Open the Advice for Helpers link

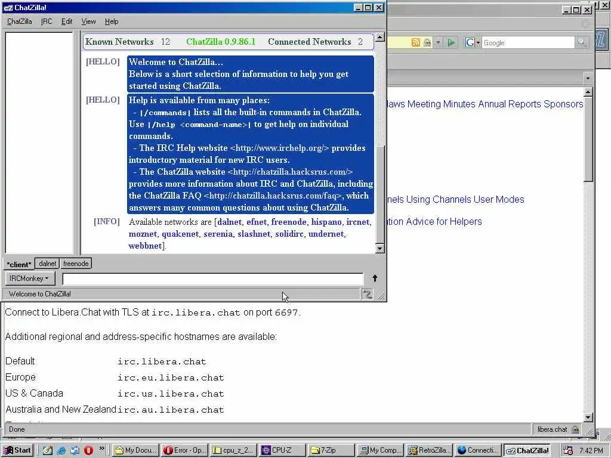[x=444, y=222]
